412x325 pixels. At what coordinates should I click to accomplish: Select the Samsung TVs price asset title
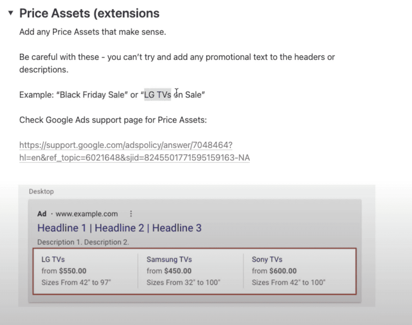169,260
